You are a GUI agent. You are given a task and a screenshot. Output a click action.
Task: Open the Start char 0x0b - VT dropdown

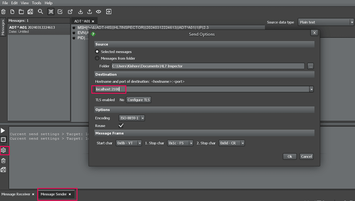point(129,143)
